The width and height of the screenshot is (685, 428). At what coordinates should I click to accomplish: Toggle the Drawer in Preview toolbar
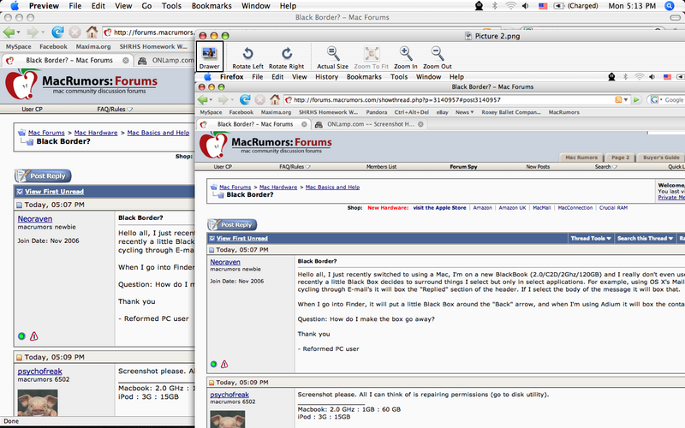[209, 56]
